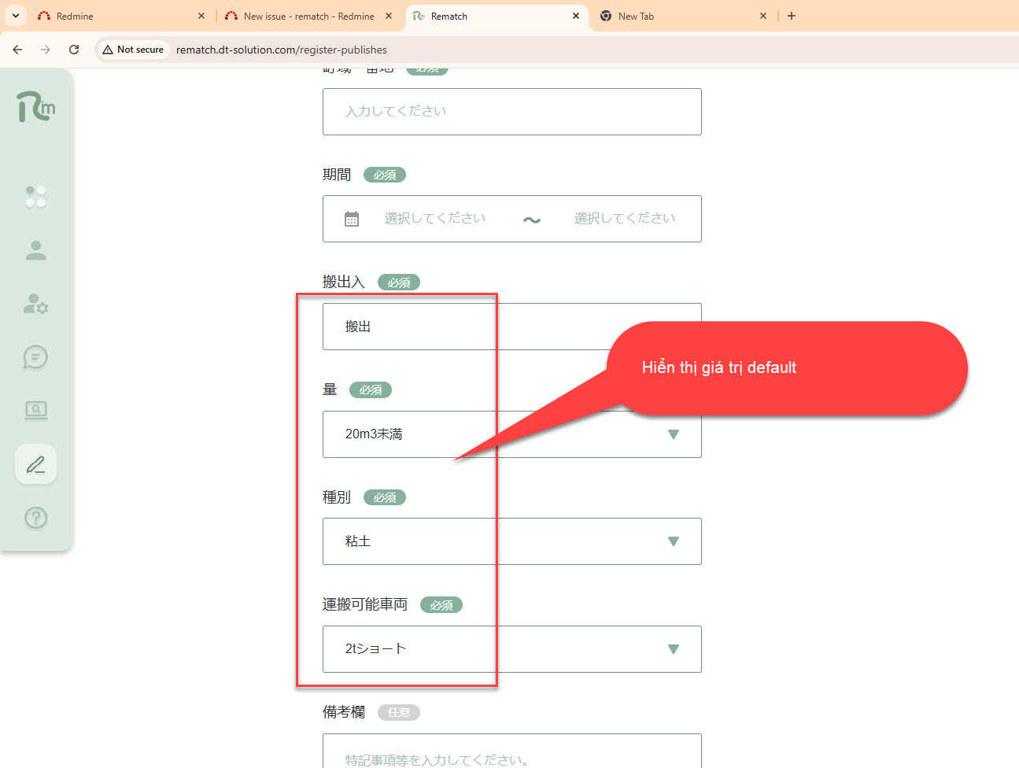Click the 備考欄 remarks text area

[x=511, y=755]
